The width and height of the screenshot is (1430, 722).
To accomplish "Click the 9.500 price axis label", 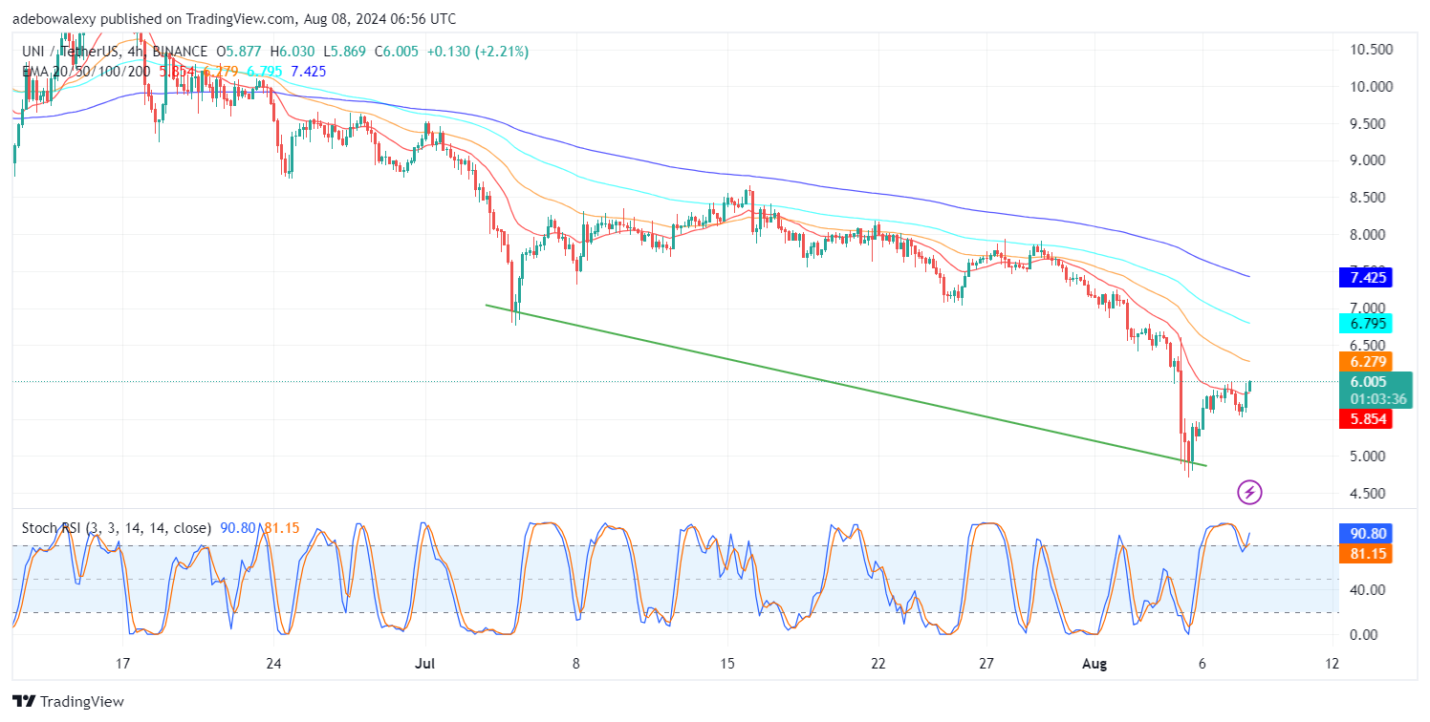I will [1369, 124].
